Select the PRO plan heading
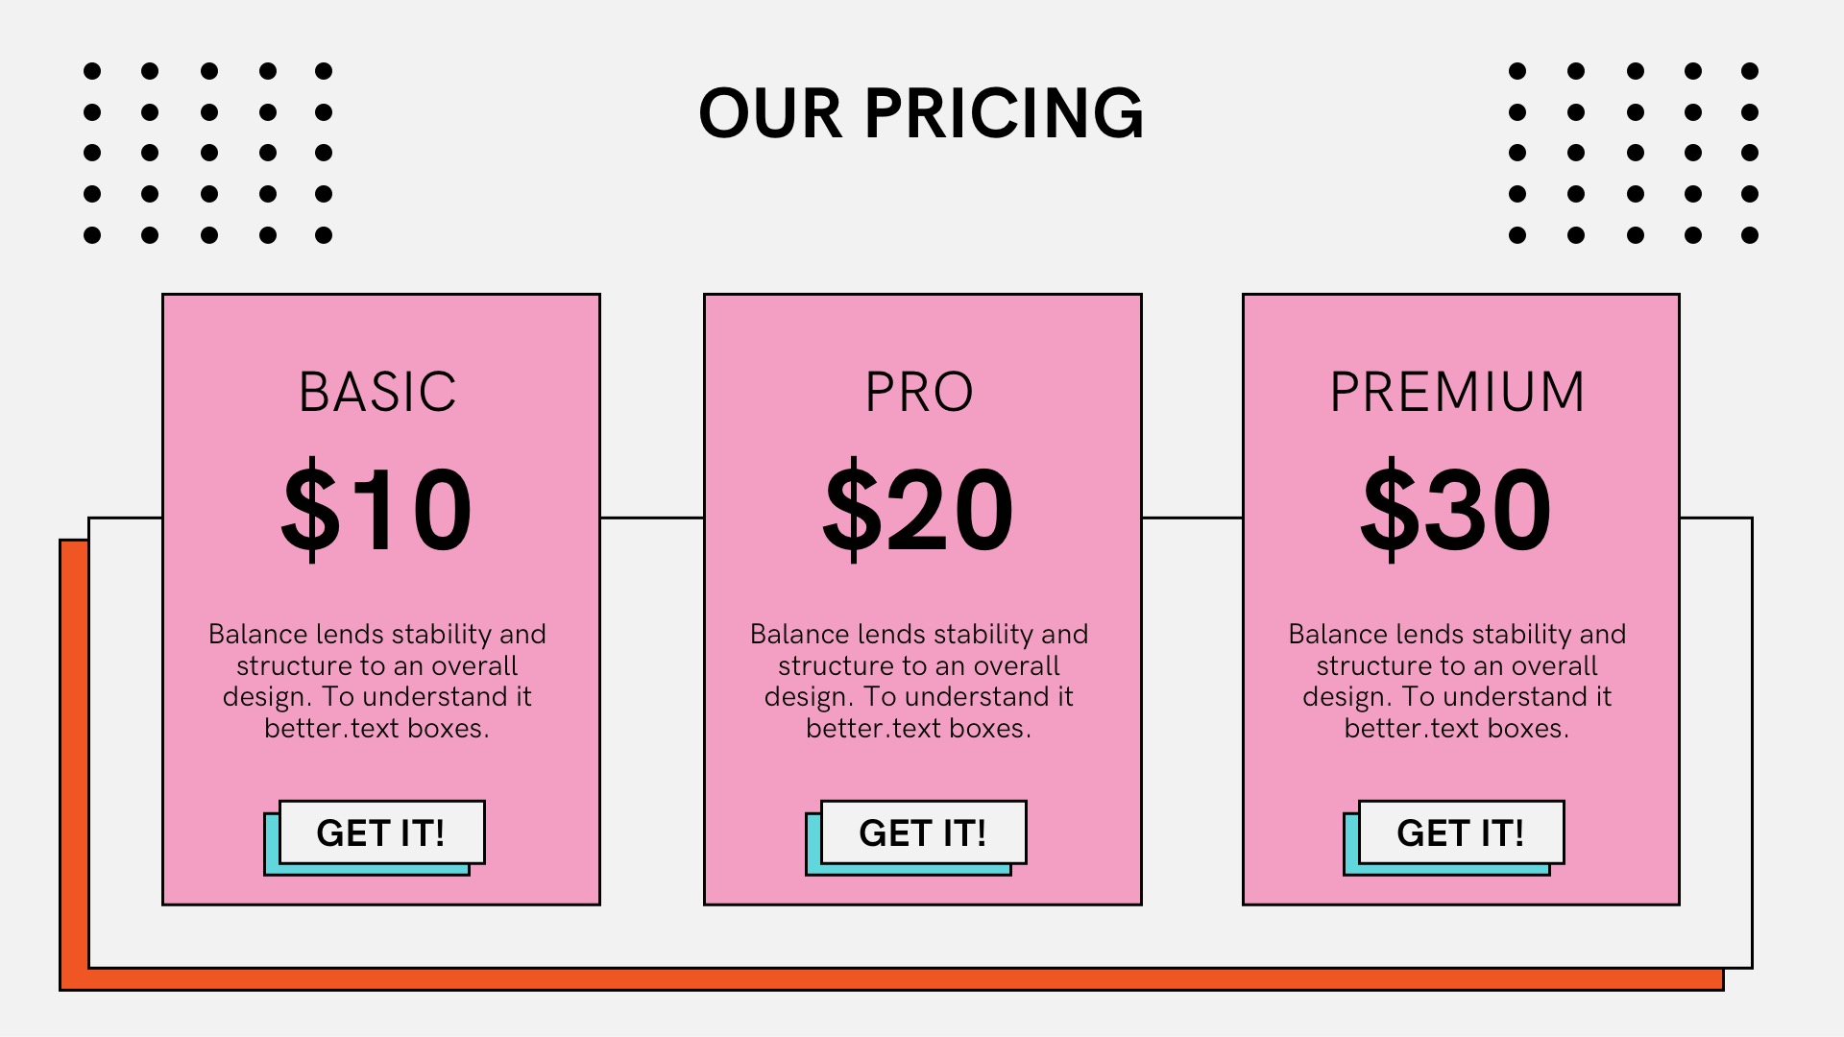This screenshot has width=1844, height=1037. (919, 392)
